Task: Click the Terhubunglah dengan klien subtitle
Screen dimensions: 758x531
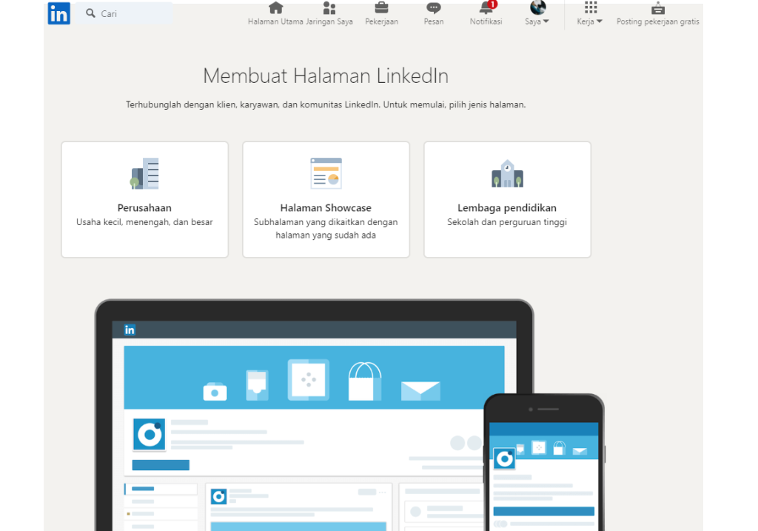Action: click(x=326, y=104)
